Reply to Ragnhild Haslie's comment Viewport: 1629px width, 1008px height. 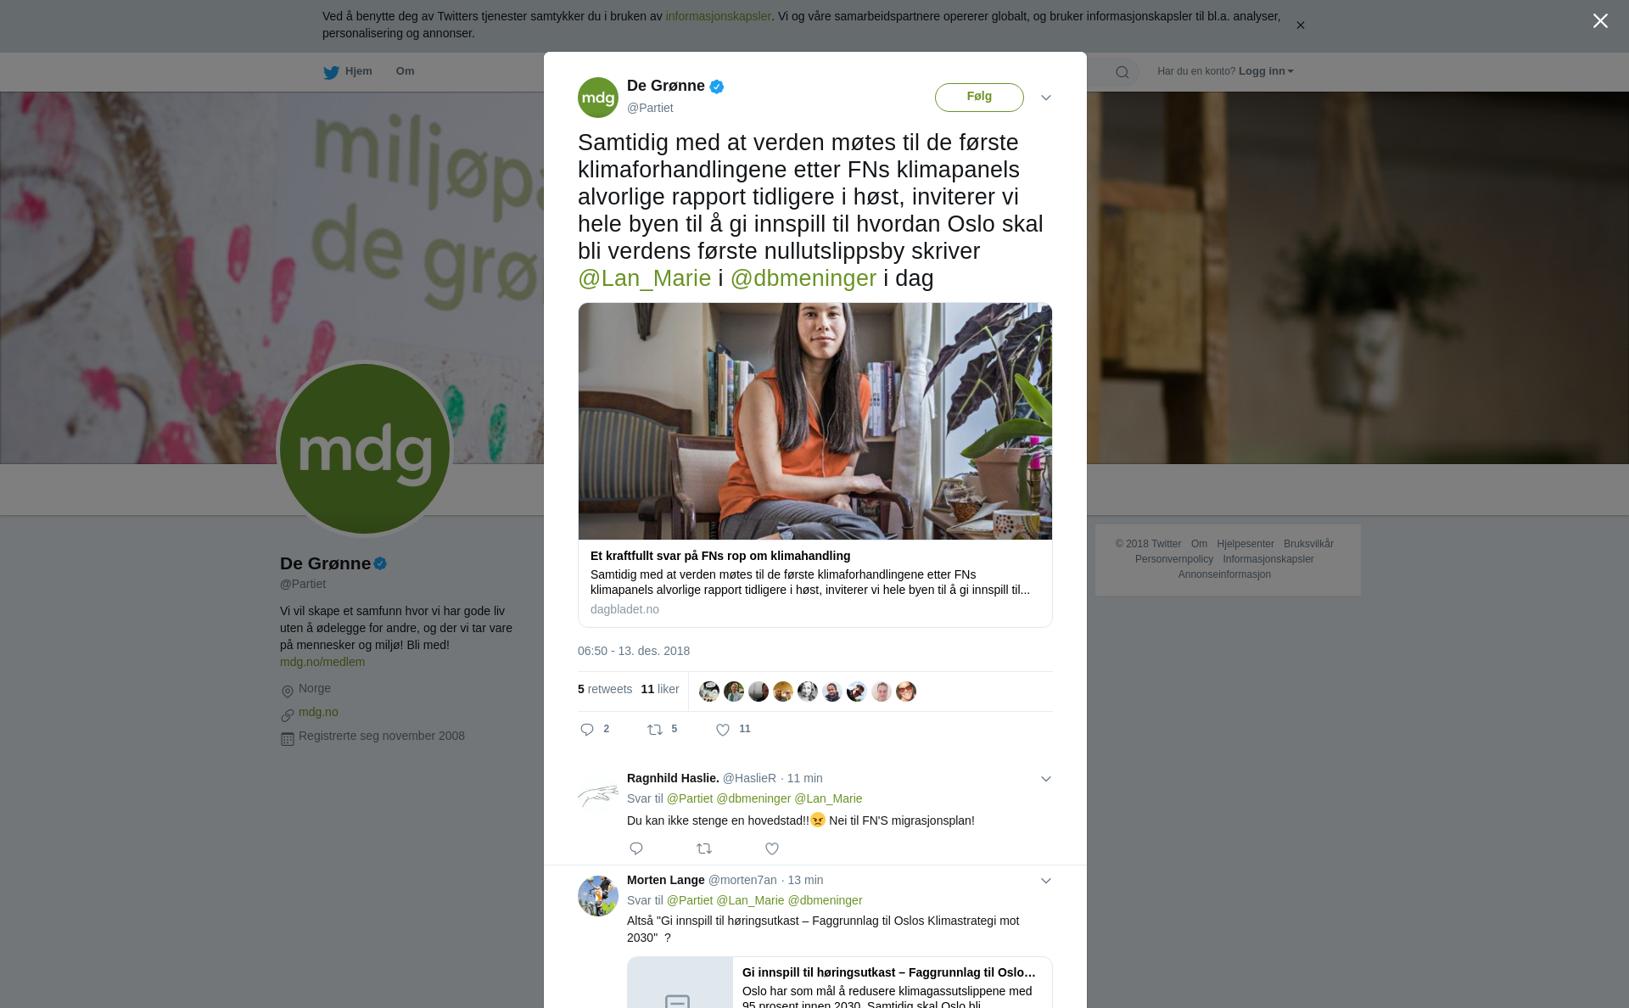point(636,848)
